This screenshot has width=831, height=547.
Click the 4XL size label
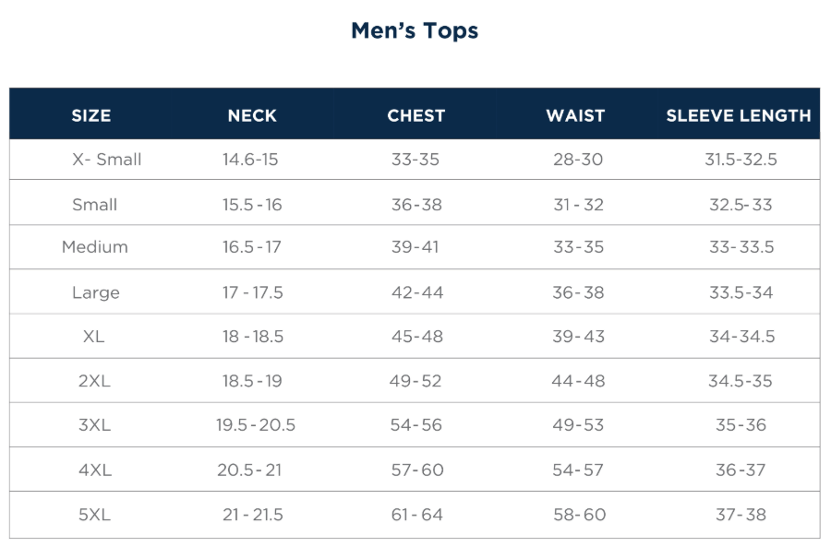click(x=94, y=470)
